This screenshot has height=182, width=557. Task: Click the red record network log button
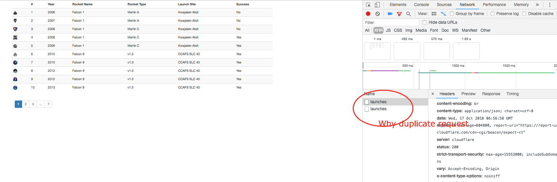click(368, 14)
